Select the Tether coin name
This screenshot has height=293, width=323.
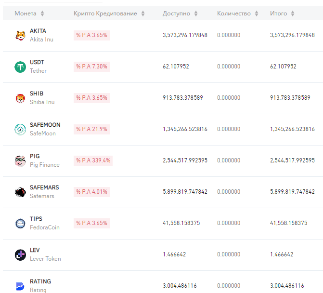pos(38,71)
